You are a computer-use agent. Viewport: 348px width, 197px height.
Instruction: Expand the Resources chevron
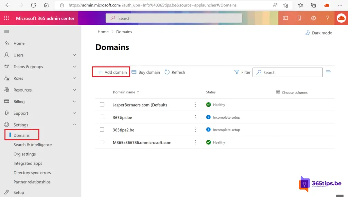74,90
